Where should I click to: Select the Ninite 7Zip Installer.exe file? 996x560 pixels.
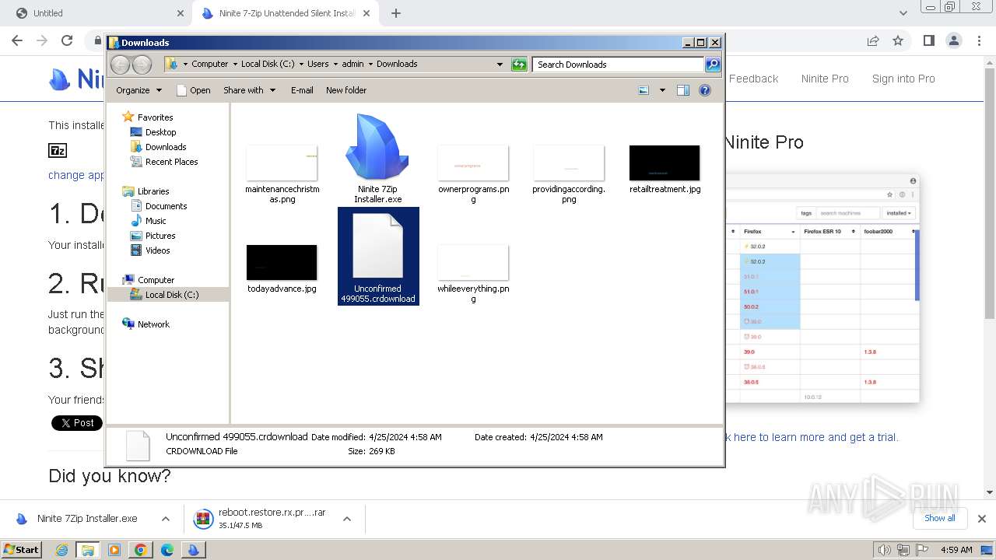click(378, 159)
